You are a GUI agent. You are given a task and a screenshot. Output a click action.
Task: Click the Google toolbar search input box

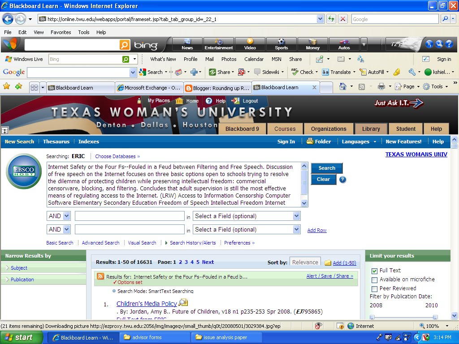(78, 72)
